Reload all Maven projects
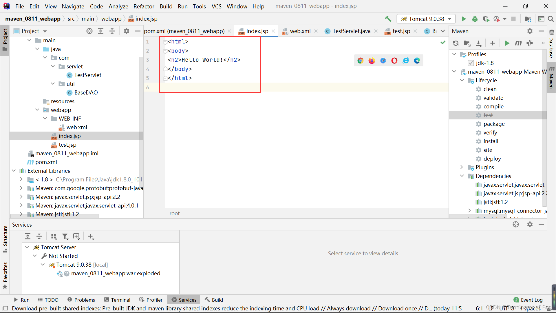This screenshot has width=556, height=313. pyautogui.click(x=456, y=43)
